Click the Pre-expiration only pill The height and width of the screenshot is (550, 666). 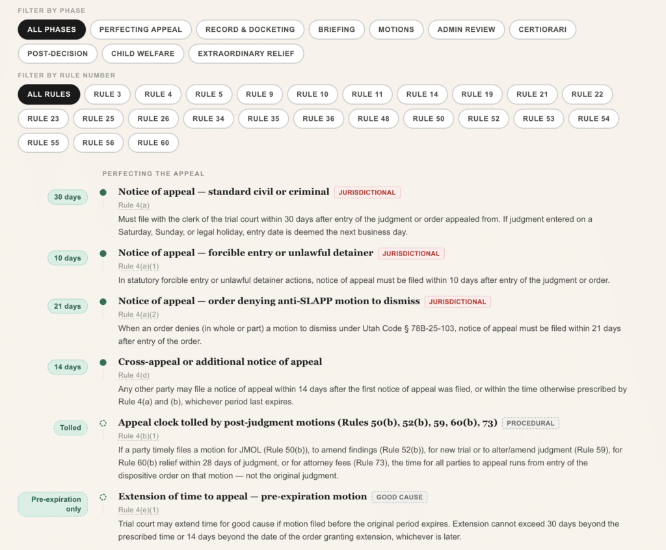pyautogui.click(x=53, y=504)
